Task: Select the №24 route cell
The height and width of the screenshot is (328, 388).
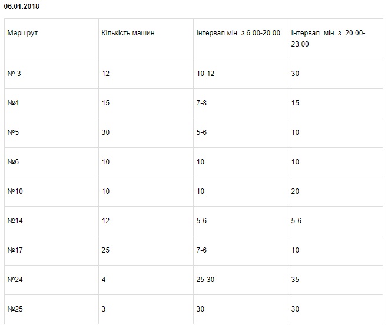Action: (x=16, y=280)
